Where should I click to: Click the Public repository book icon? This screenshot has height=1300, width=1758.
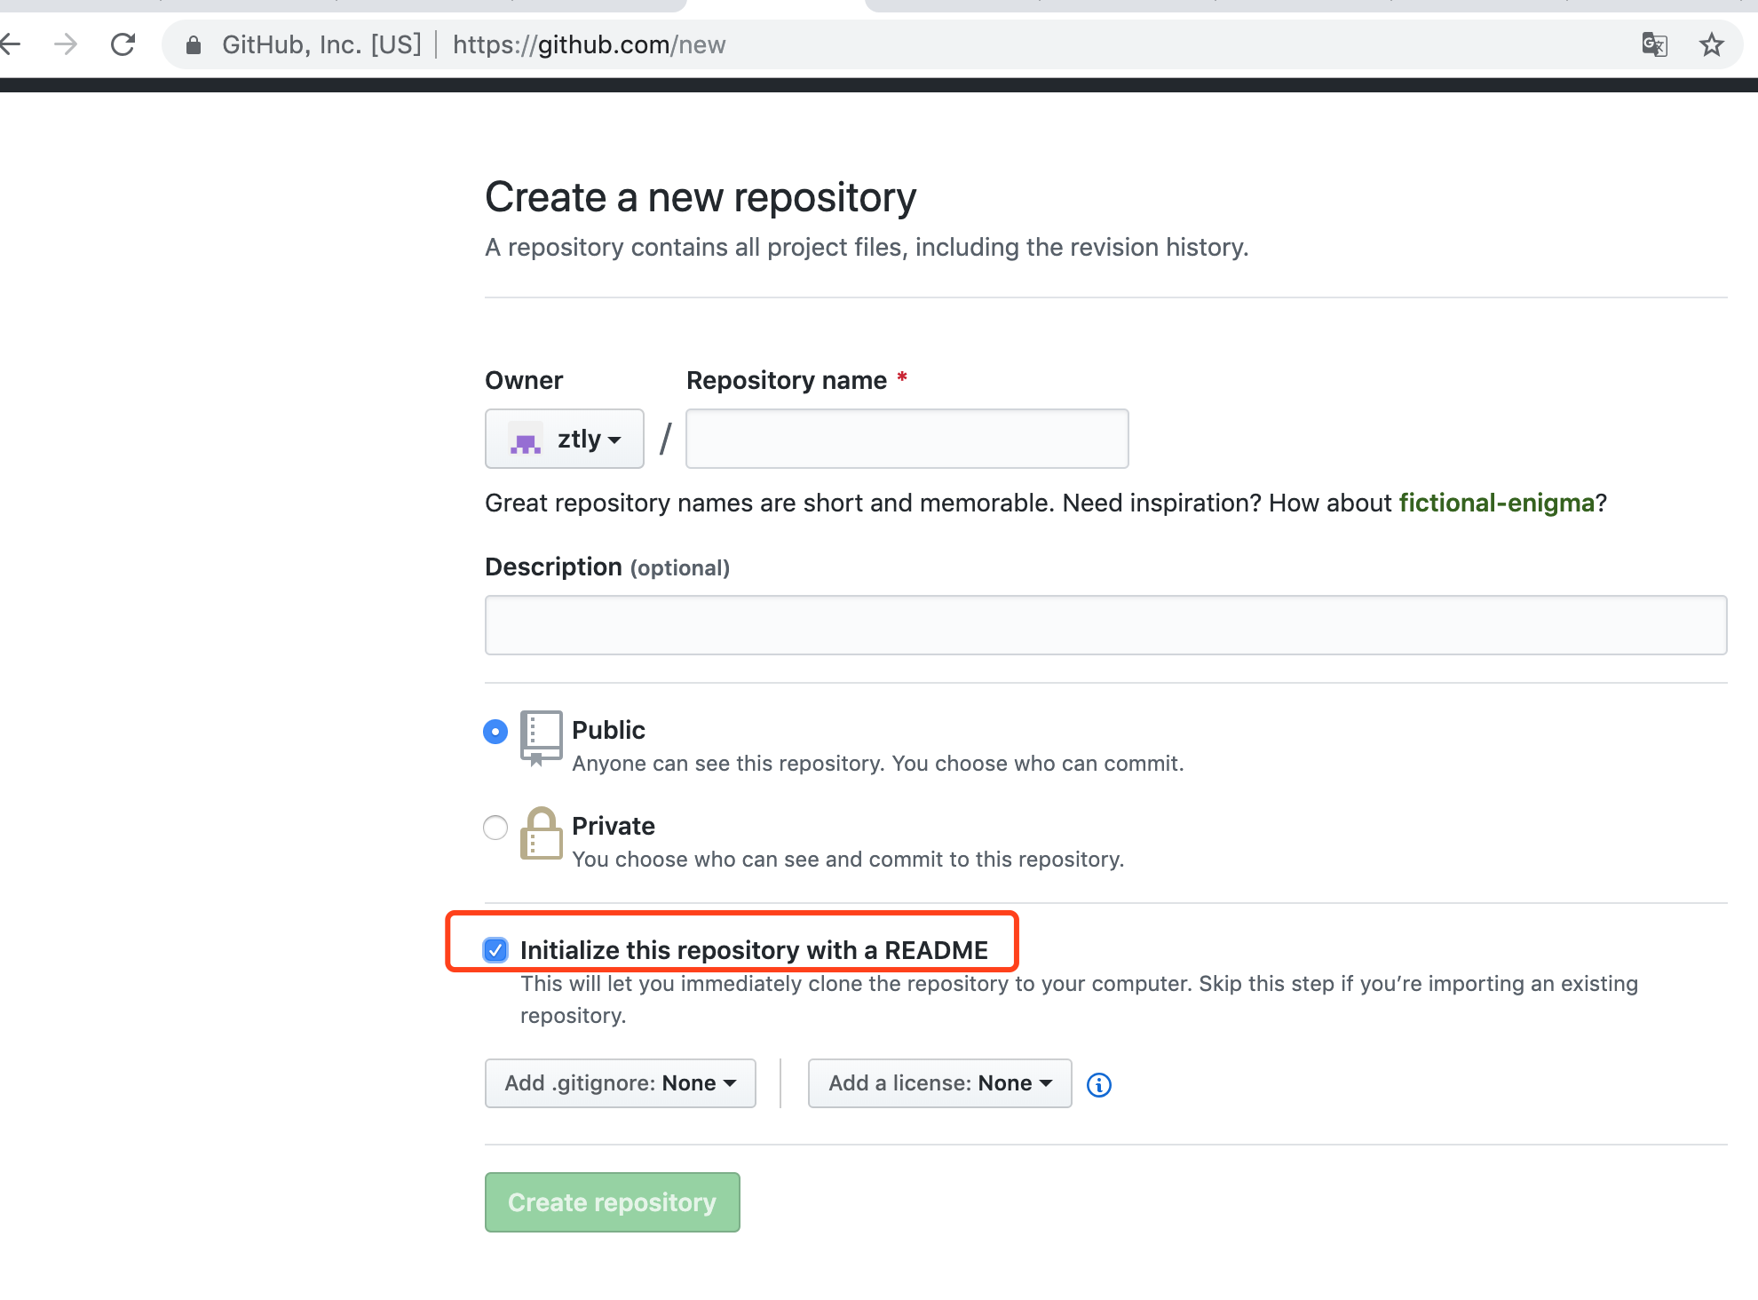pyautogui.click(x=541, y=737)
